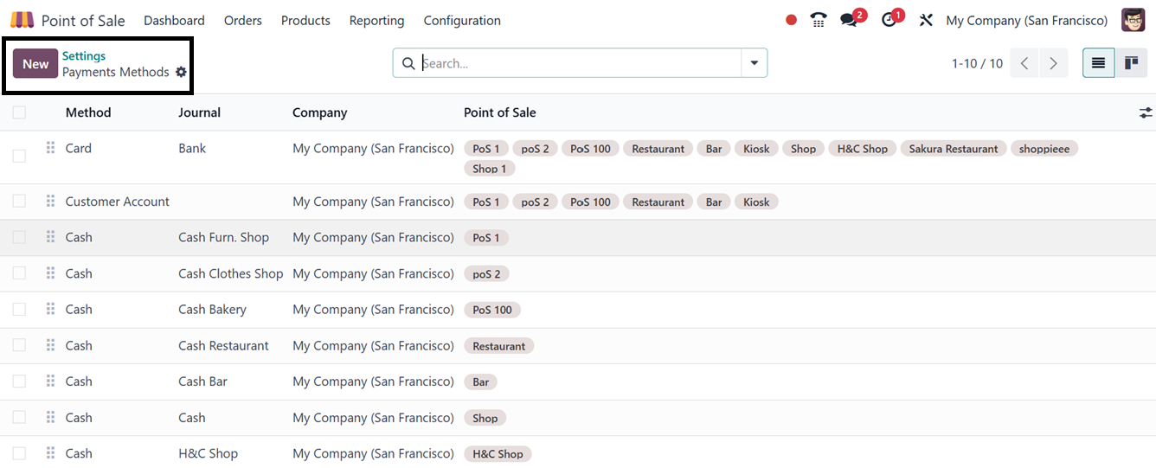Click the optional columns adjust icon
Image resolution: width=1156 pixels, height=468 pixels.
[1146, 112]
